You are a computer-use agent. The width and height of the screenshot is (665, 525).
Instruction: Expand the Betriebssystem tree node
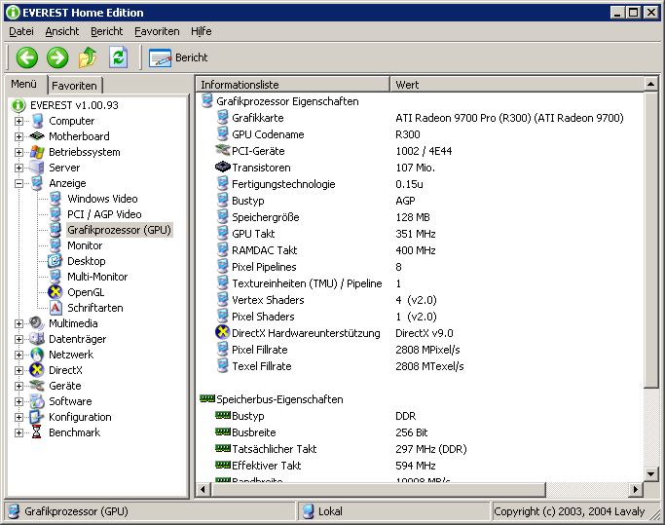click(18, 152)
